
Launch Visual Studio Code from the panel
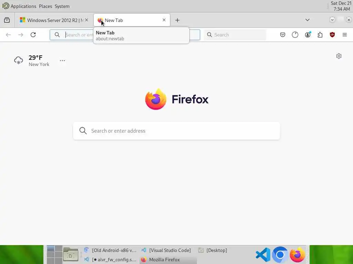pyautogui.click(x=263, y=255)
